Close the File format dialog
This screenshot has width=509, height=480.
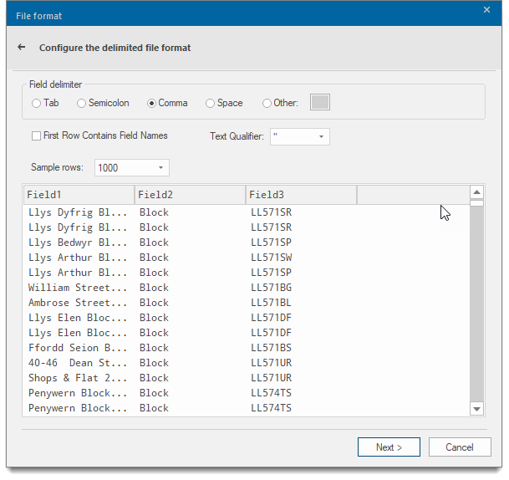[486, 10]
